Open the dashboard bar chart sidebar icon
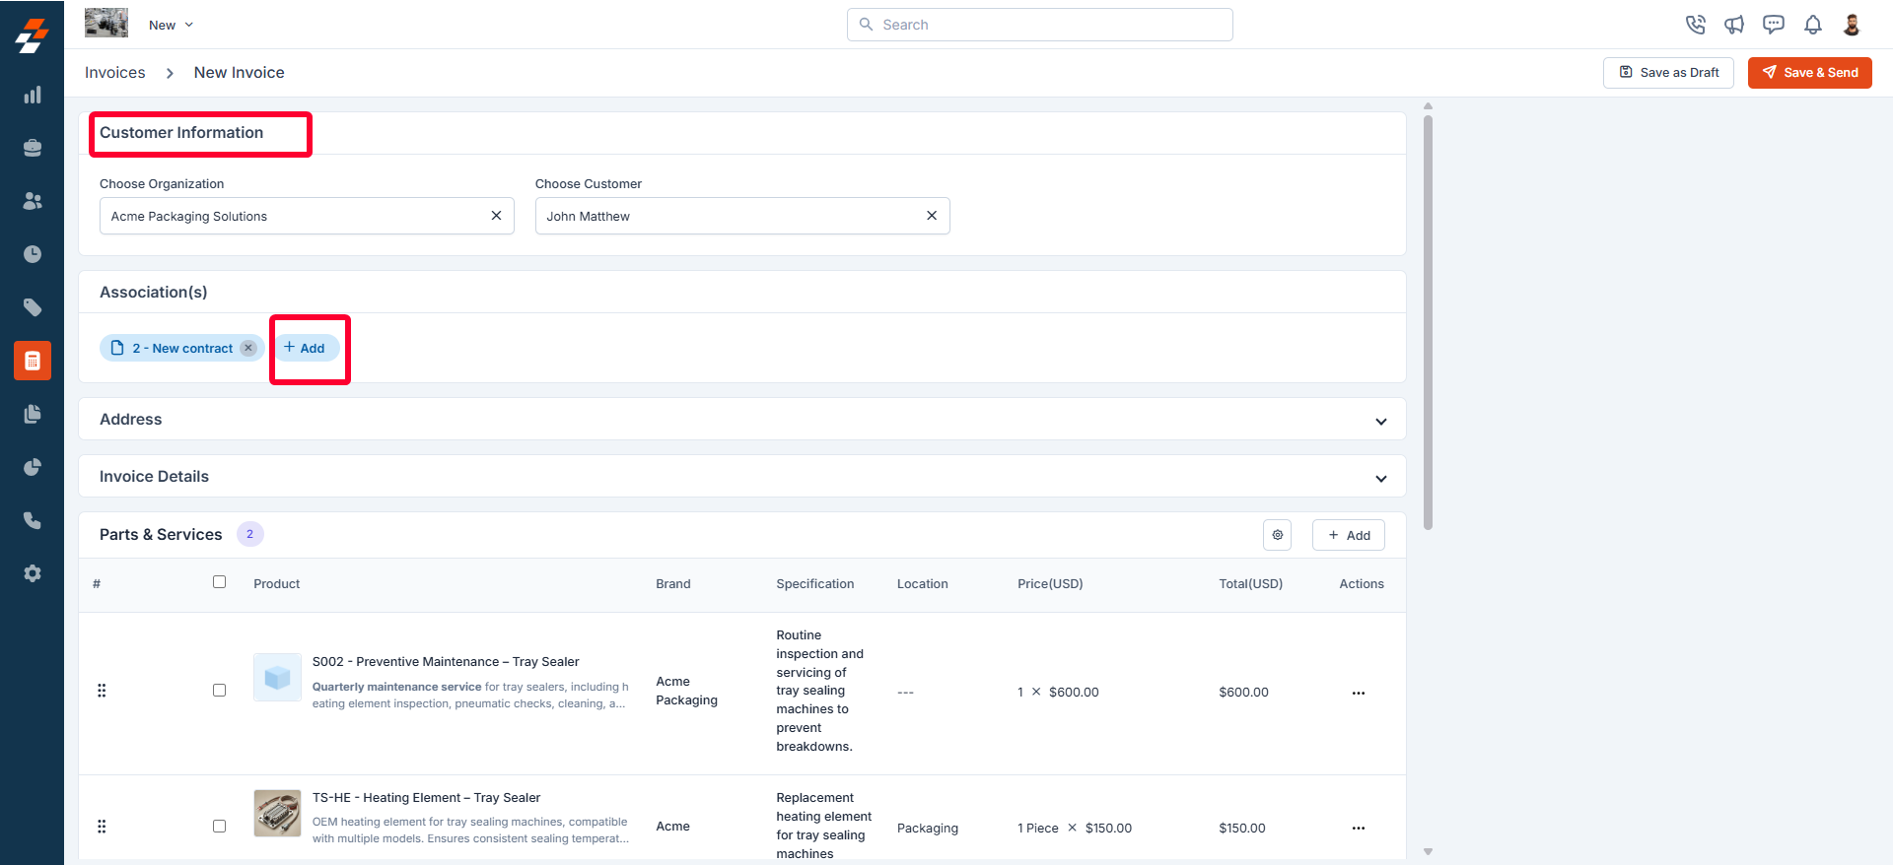 (x=33, y=95)
